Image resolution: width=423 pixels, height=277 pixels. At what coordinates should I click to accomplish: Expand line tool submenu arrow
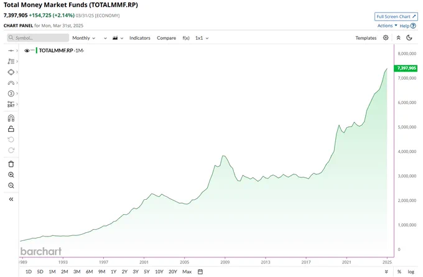click(x=17, y=50)
